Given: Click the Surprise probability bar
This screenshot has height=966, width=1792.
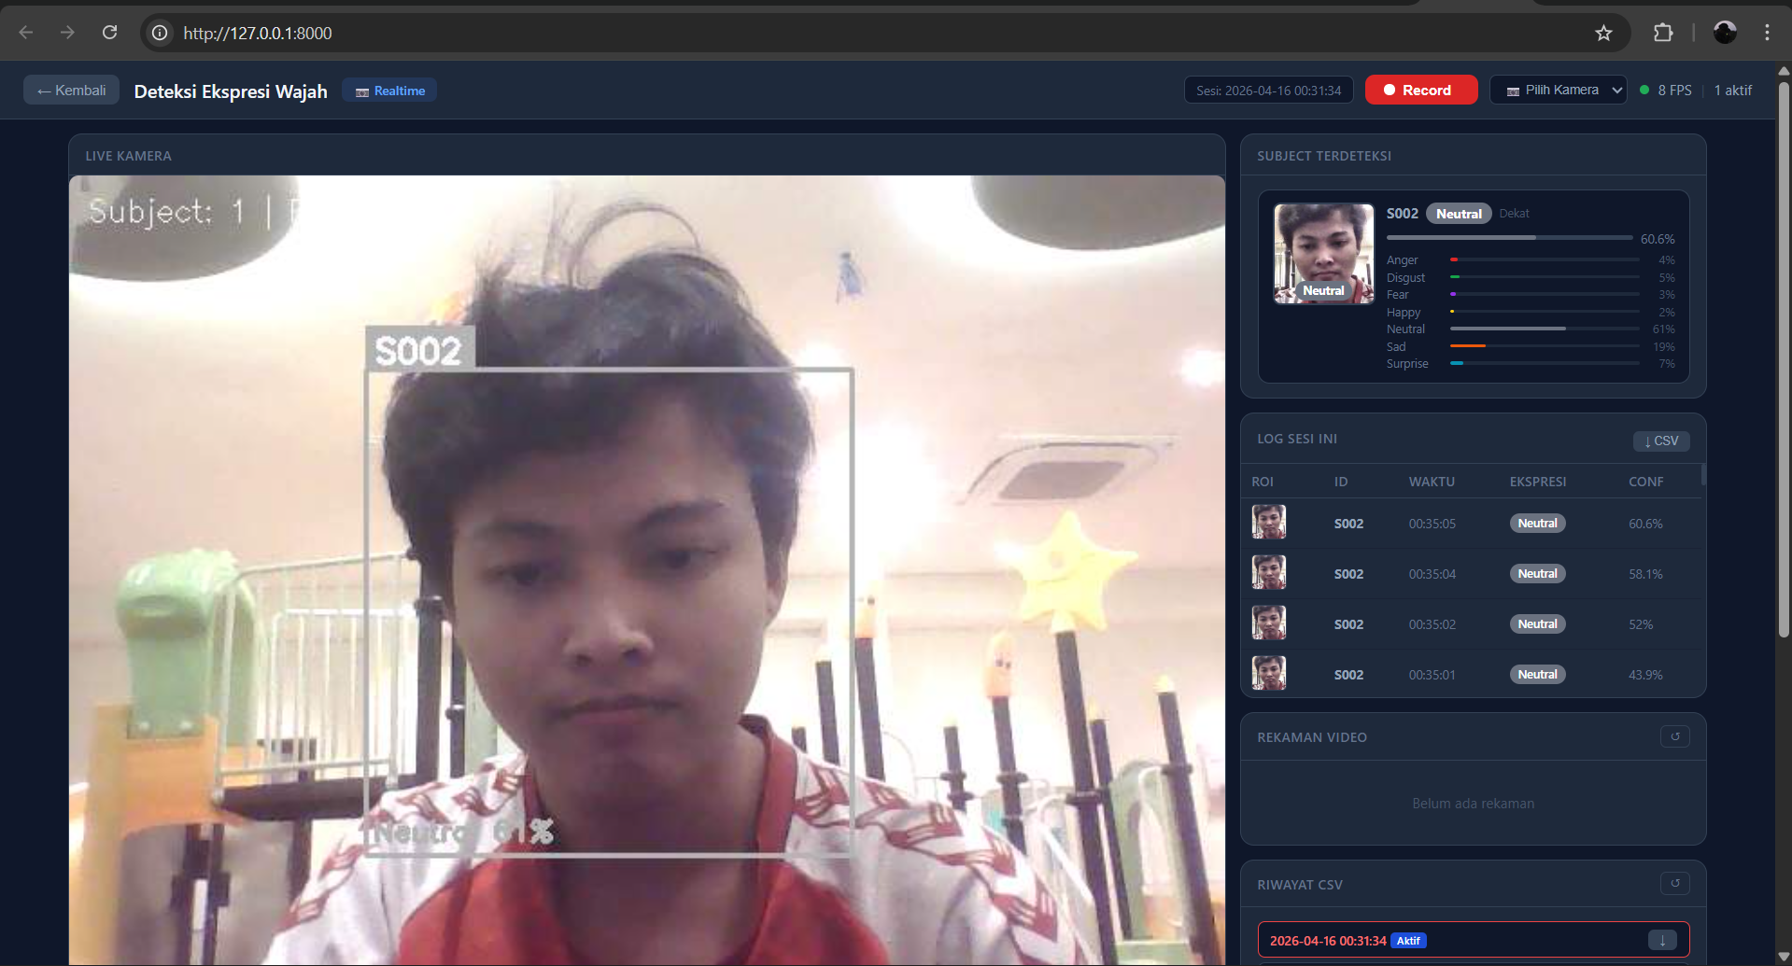Looking at the screenshot, I should tap(1545, 363).
